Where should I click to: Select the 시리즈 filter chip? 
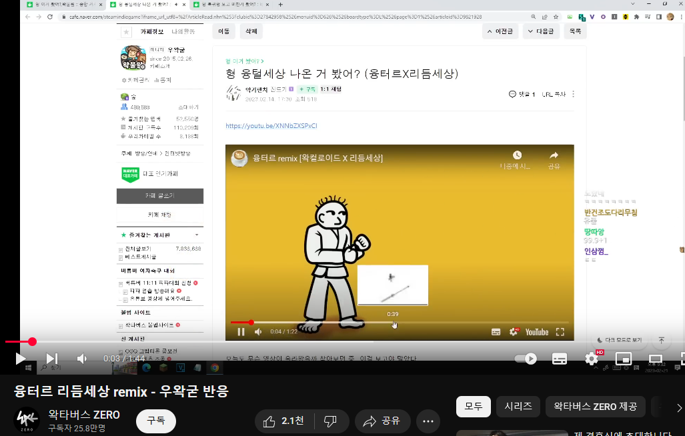(518, 406)
